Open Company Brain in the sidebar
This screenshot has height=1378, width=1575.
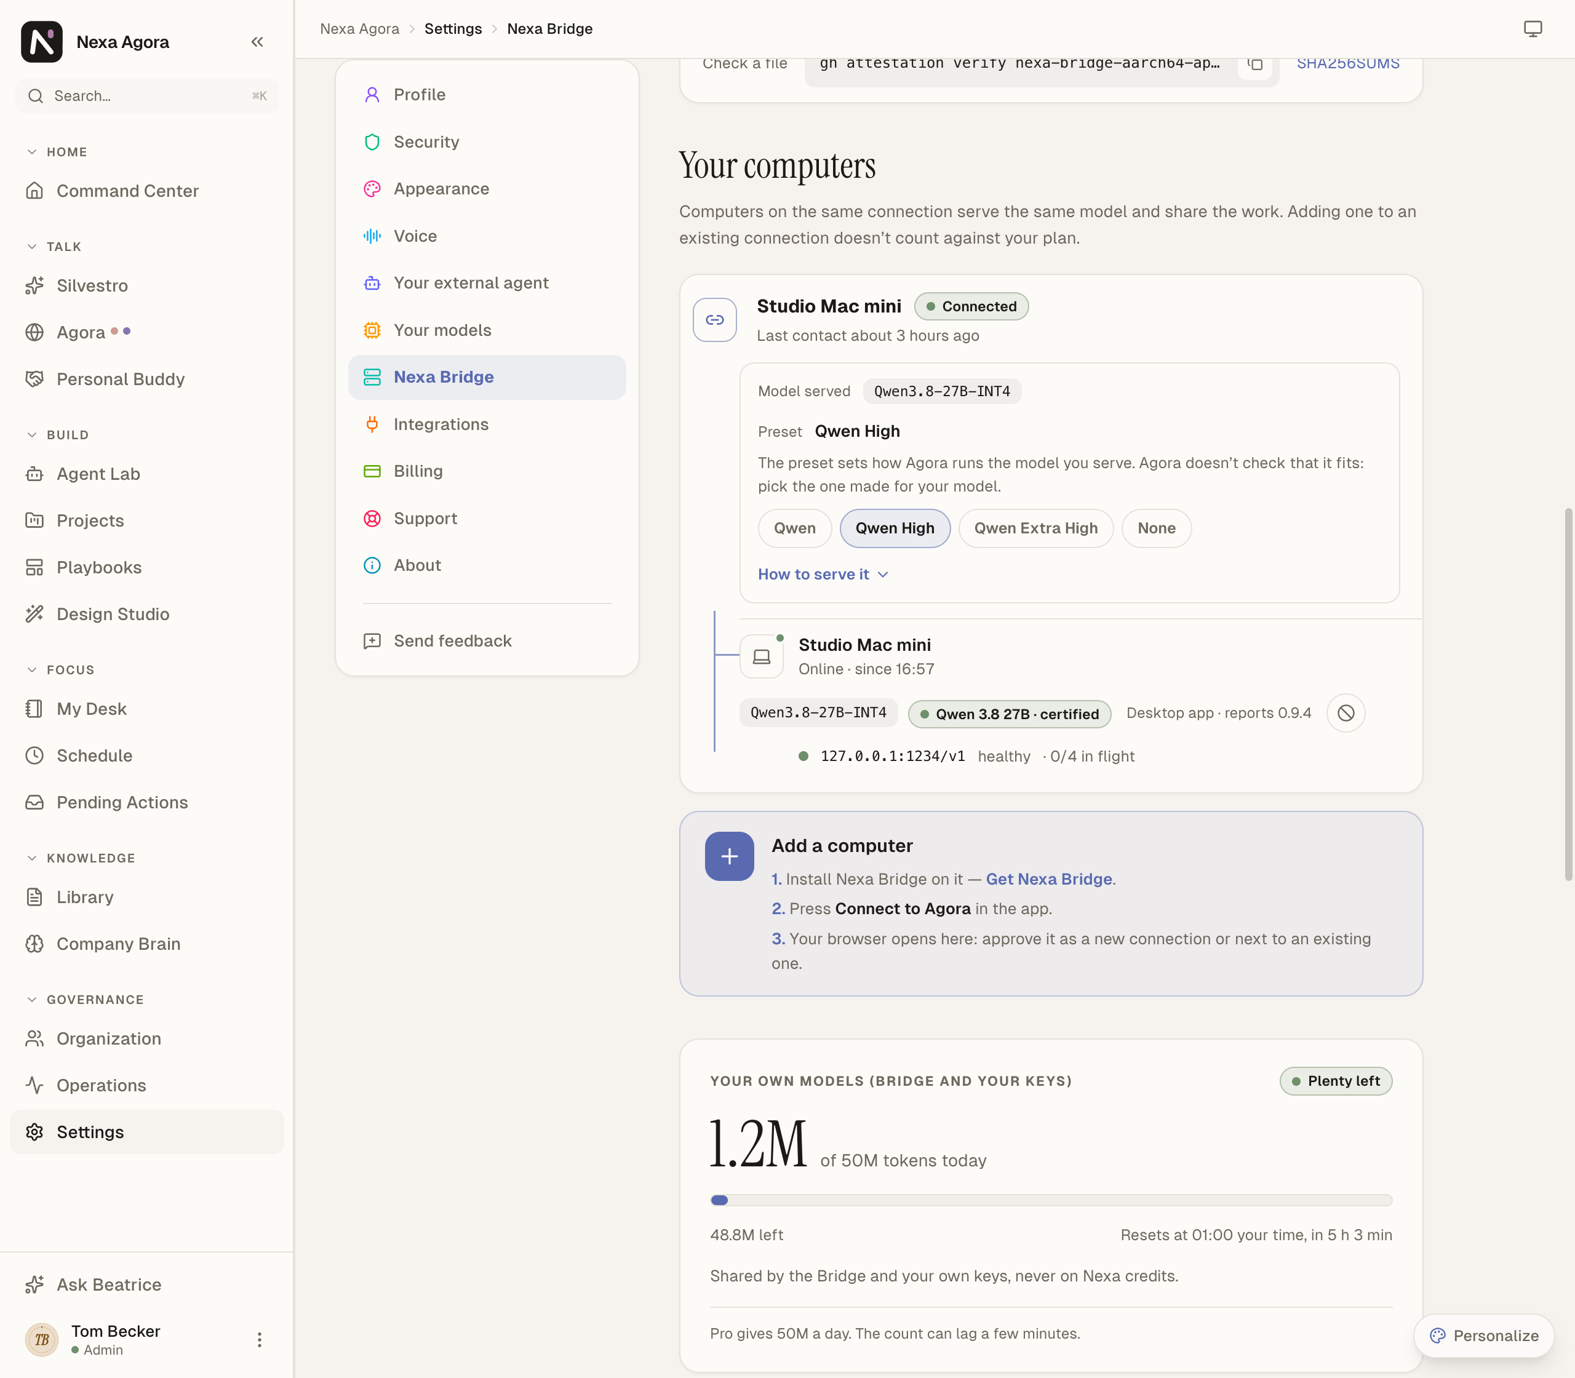[x=146, y=944]
